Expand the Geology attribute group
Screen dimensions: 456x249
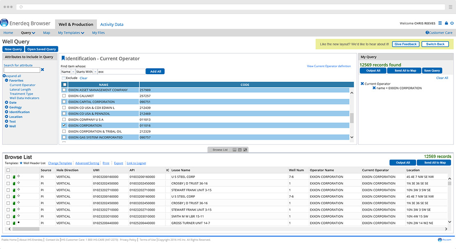7,107
